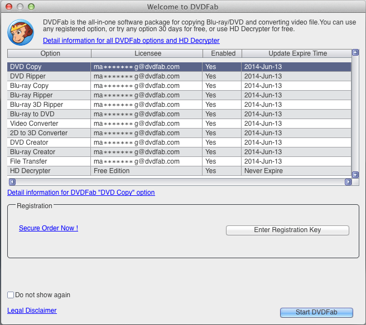This screenshot has width=366, height=325.
Task: Click the vertical scrollbar track of the table
Action: click(355, 114)
